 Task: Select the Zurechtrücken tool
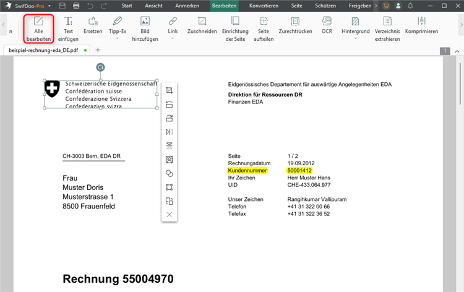[x=295, y=25]
